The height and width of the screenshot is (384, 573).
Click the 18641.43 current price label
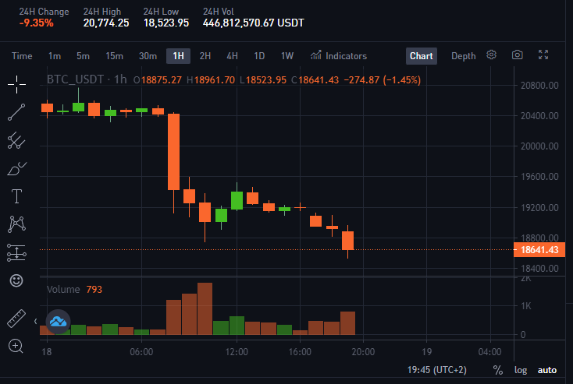pos(539,250)
